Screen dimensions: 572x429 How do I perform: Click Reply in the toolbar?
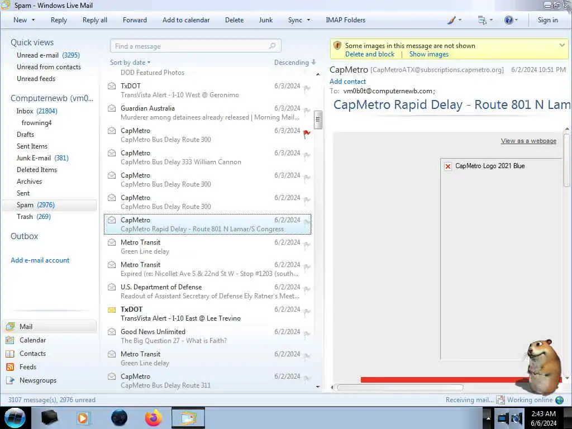(x=59, y=20)
